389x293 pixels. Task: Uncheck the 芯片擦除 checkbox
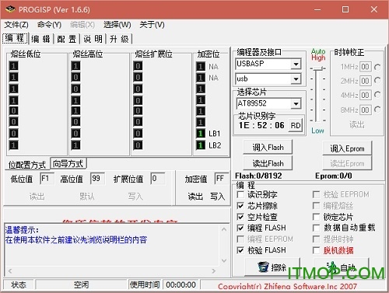click(240, 206)
